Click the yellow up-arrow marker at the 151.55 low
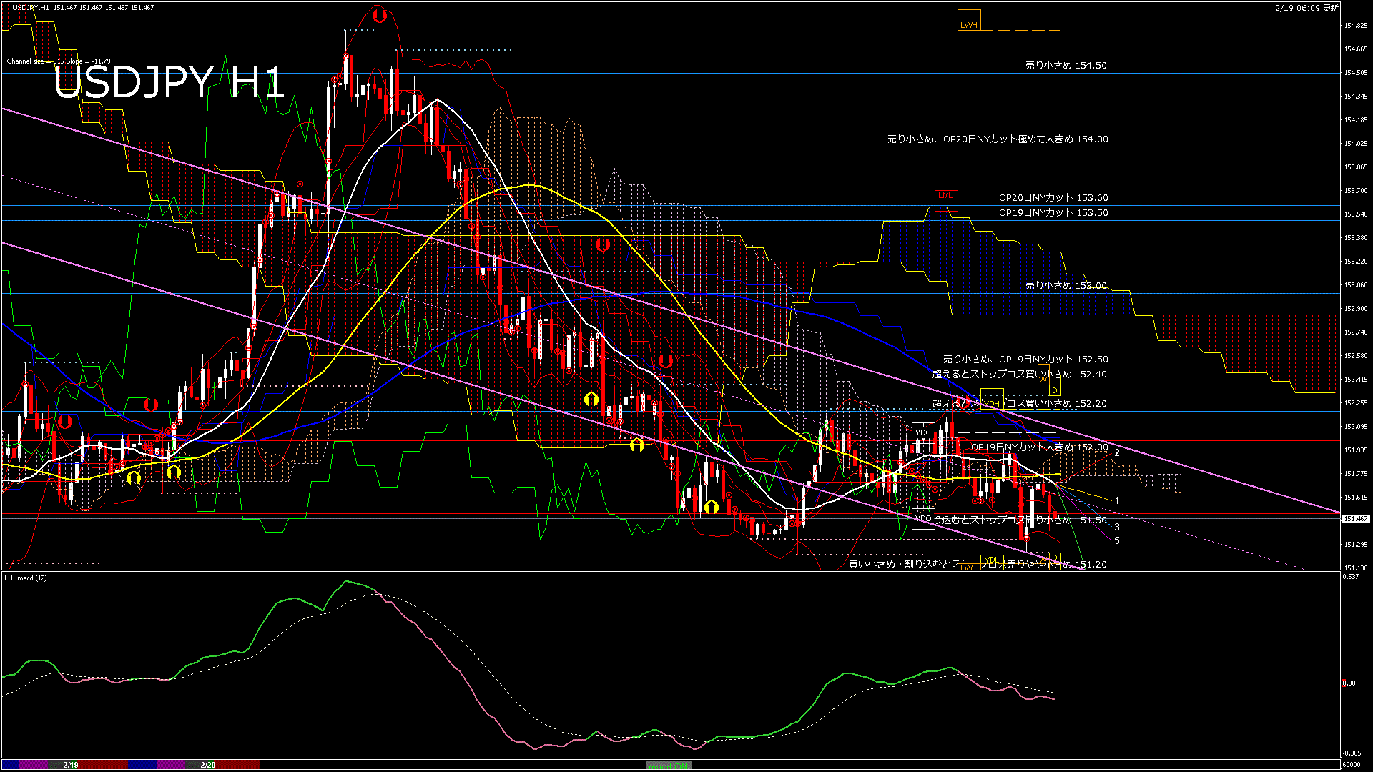 coord(711,508)
